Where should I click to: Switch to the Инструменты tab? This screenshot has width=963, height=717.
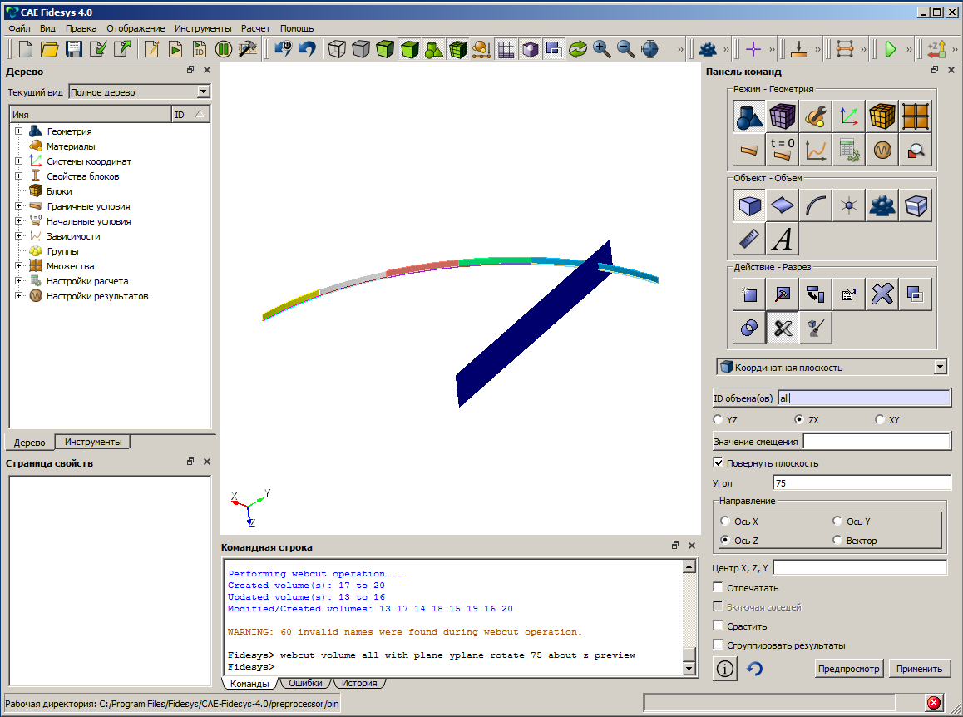point(93,442)
